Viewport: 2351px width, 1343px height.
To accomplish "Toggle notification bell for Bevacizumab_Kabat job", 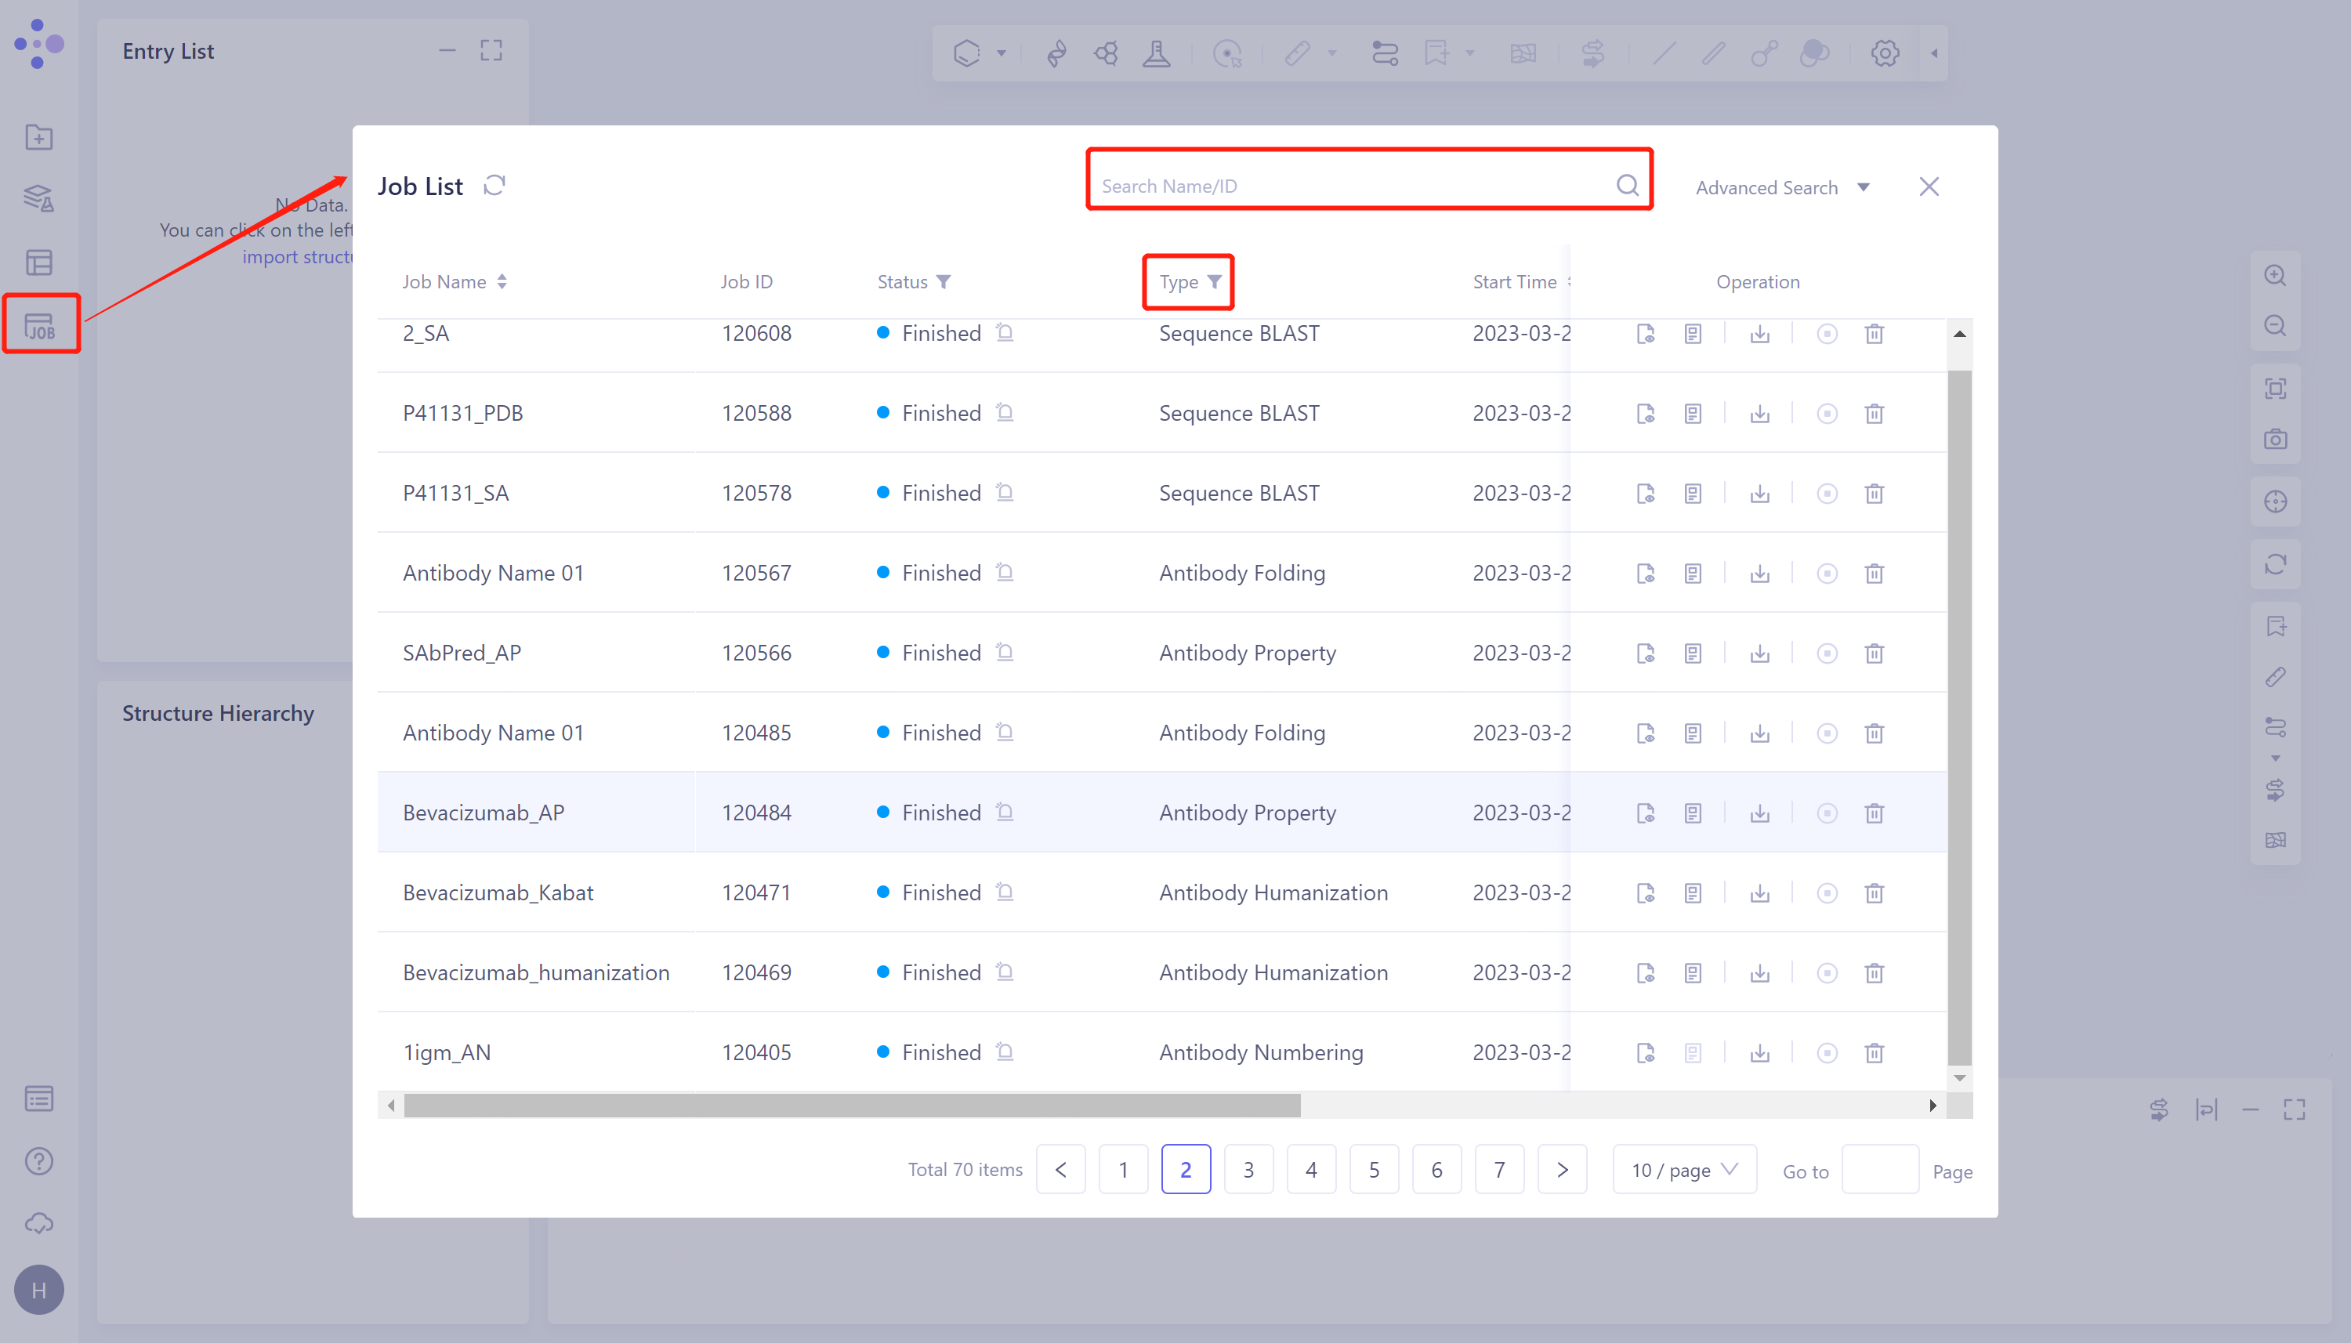I will click(x=1005, y=892).
